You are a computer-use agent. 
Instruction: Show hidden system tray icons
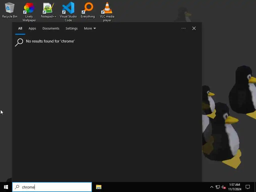pos(211,187)
